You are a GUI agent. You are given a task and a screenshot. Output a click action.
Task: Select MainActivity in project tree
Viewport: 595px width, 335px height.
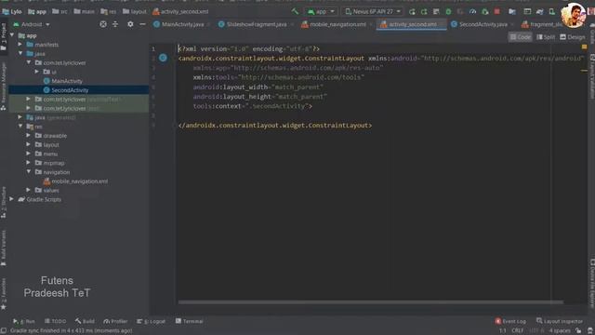pyautogui.click(x=67, y=81)
